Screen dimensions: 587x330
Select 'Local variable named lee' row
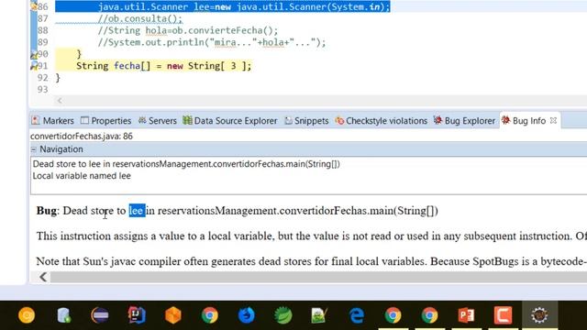point(82,176)
